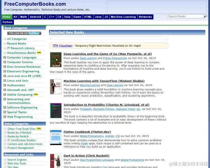Viewport: 210px width, 168px height.
Task: Click arrow icon beside Books by Packt
Action: [x=5, y=136]
